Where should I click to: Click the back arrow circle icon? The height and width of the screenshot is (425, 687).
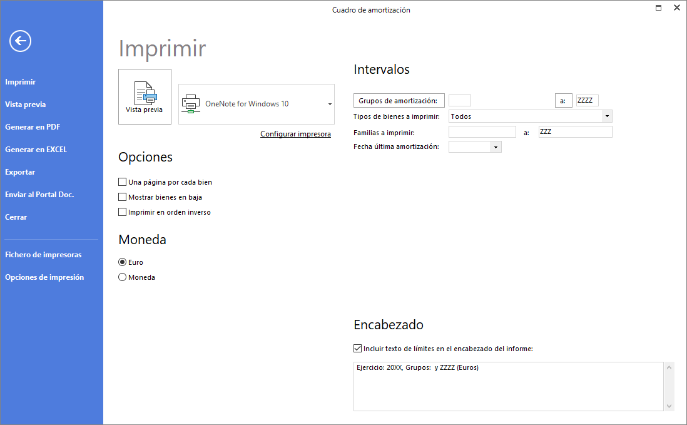20,41
